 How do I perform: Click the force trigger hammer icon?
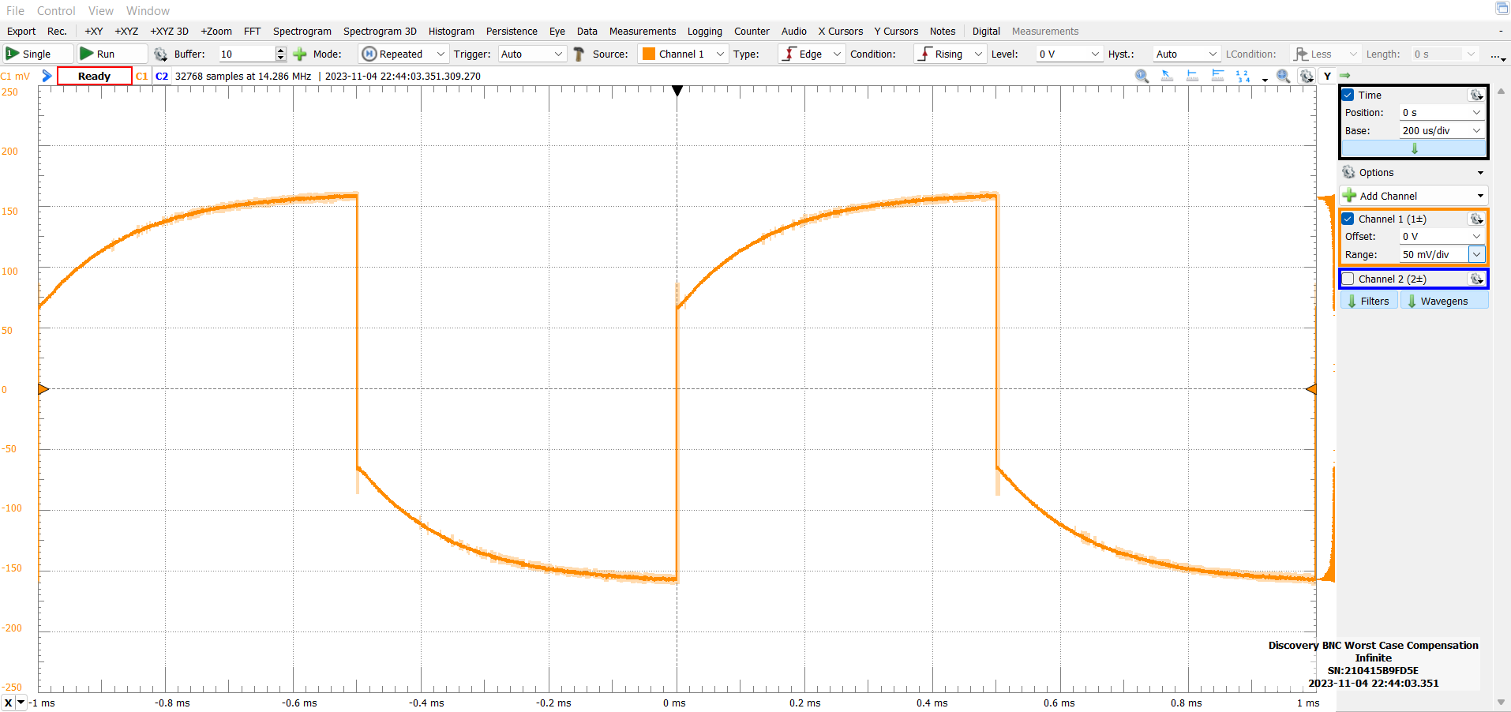579,54
